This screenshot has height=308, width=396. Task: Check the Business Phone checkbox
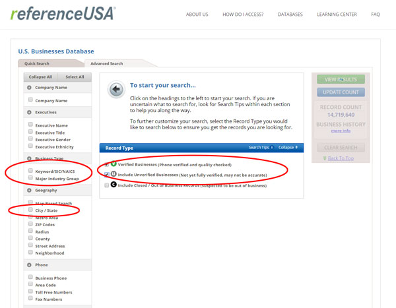coord(30,277)
